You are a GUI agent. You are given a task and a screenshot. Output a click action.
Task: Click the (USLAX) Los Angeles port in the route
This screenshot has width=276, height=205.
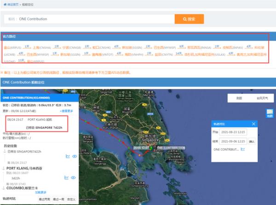click(205, 54)
